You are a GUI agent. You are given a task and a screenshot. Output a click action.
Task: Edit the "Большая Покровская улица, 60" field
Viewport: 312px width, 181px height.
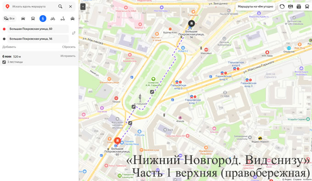pyautogui.click(x=38, y=29)
